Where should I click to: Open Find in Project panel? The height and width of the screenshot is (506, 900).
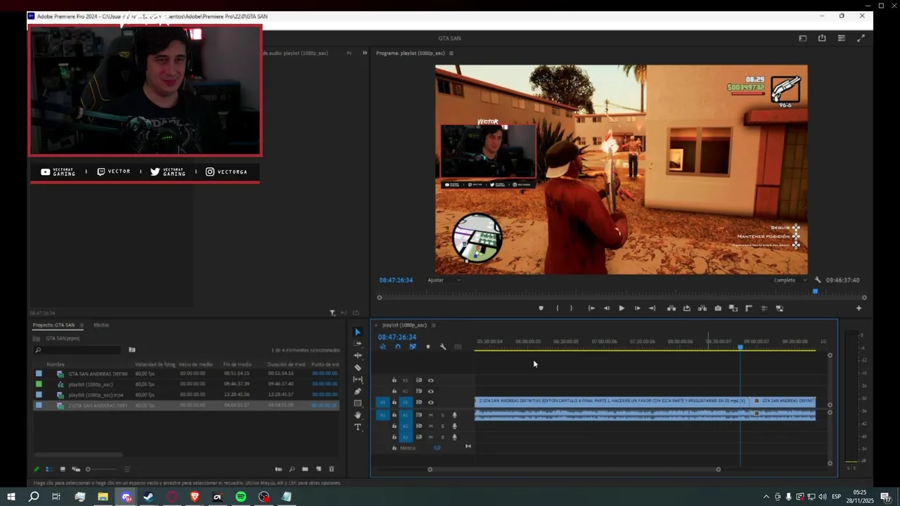pos(292,469)
